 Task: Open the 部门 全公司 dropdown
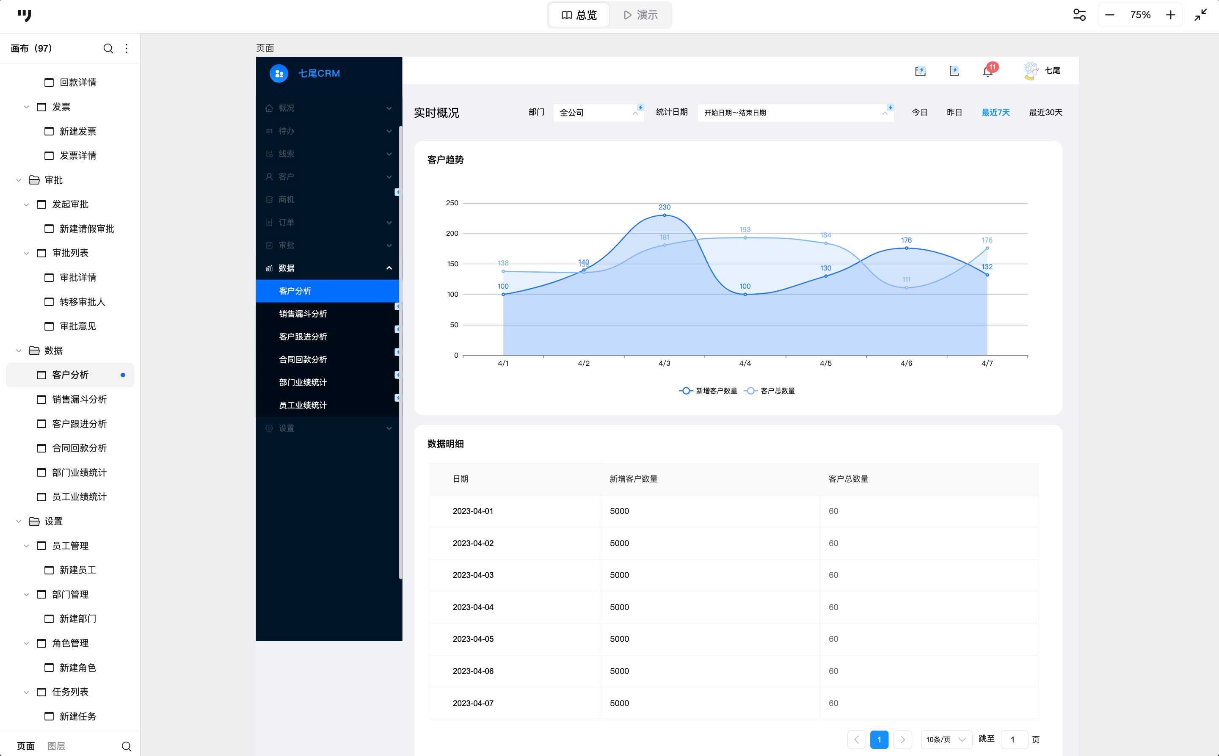[598, 113]
